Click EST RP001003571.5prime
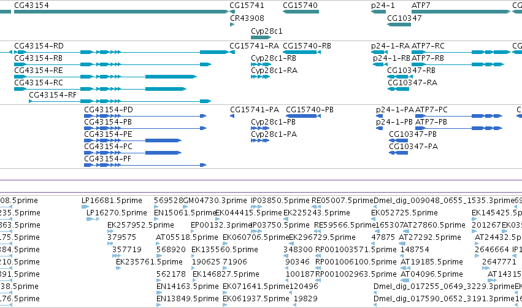522x308 pixels. pos(356,250)
